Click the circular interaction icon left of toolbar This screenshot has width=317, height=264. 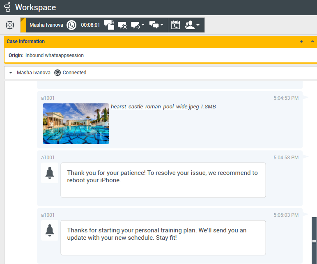(9, 25)
